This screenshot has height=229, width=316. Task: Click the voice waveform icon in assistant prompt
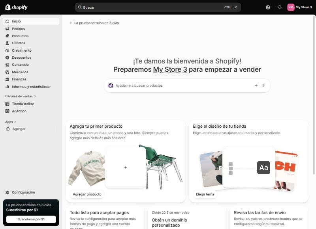click(263, 86)
